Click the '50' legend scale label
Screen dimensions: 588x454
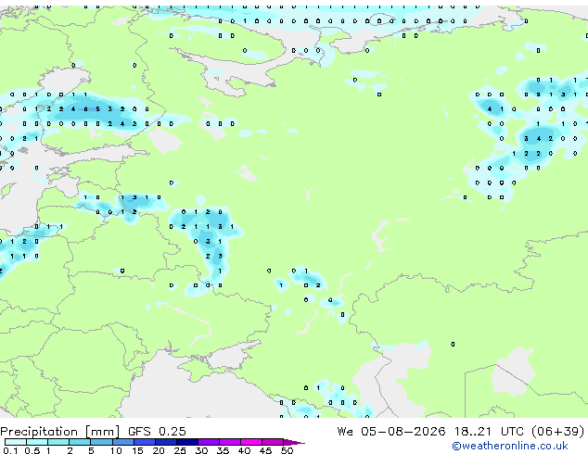287,450
